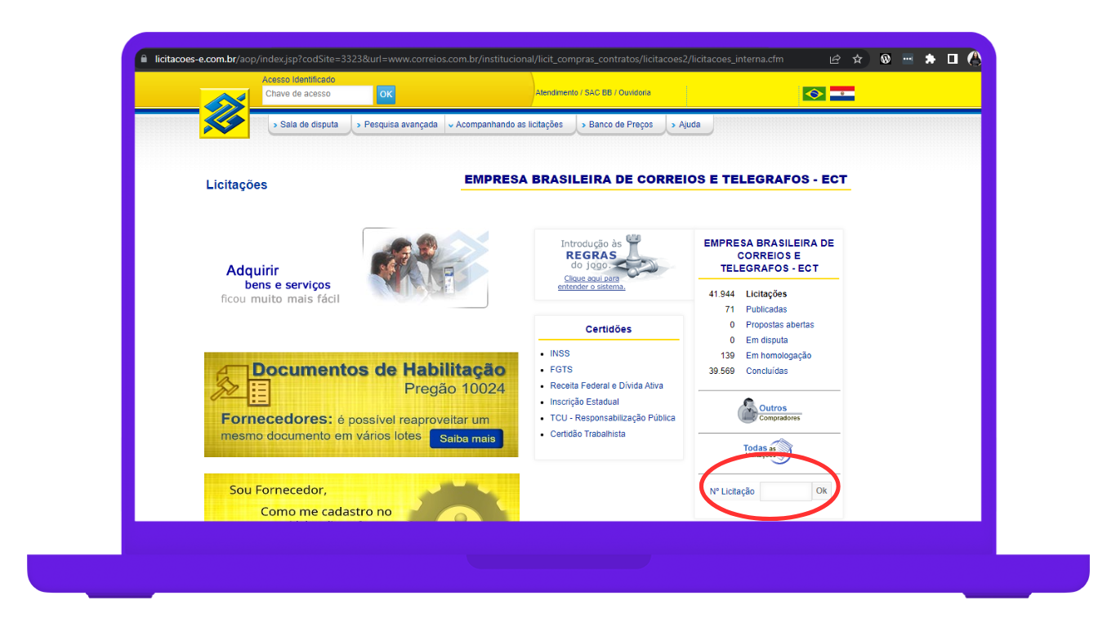This screenshot has width=1116, height=627.
Task: Expand Acompanhando as licitações menu
Action: 509,125
